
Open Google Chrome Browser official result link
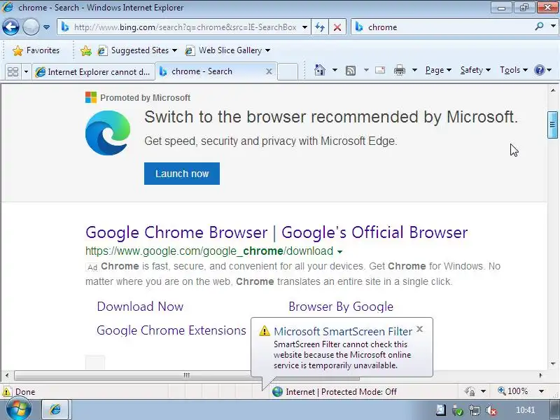pyautogui.click(x=276, y=232)
